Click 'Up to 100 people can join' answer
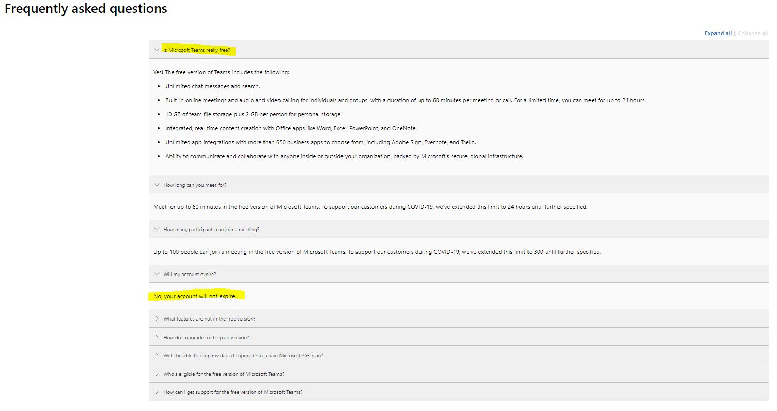This screenshot has height=411, width=777. coord(377,252)
